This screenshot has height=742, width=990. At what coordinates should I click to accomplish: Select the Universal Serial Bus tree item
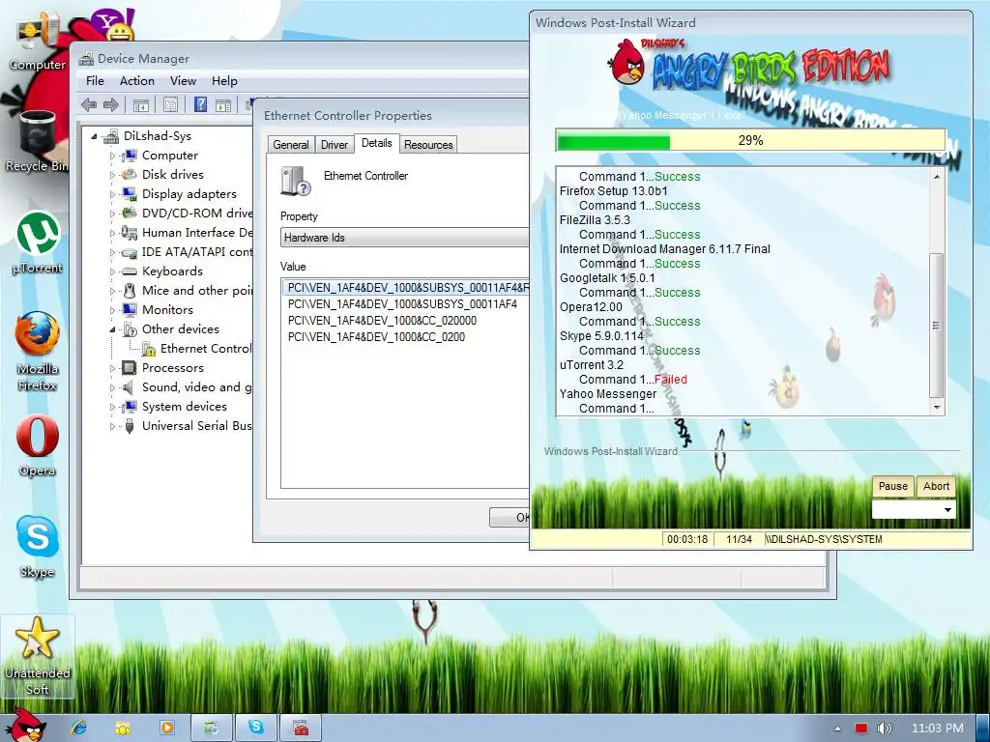196,426
